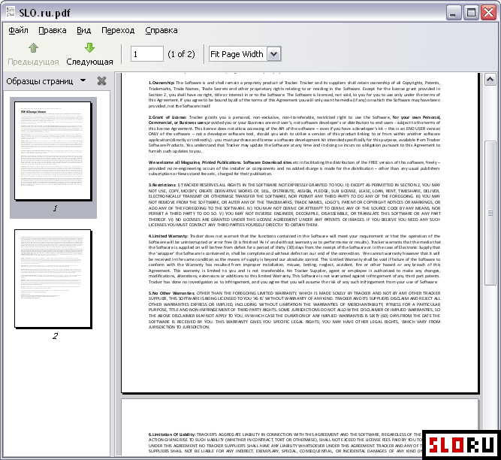Open the Правка menu

click(53, 30)
